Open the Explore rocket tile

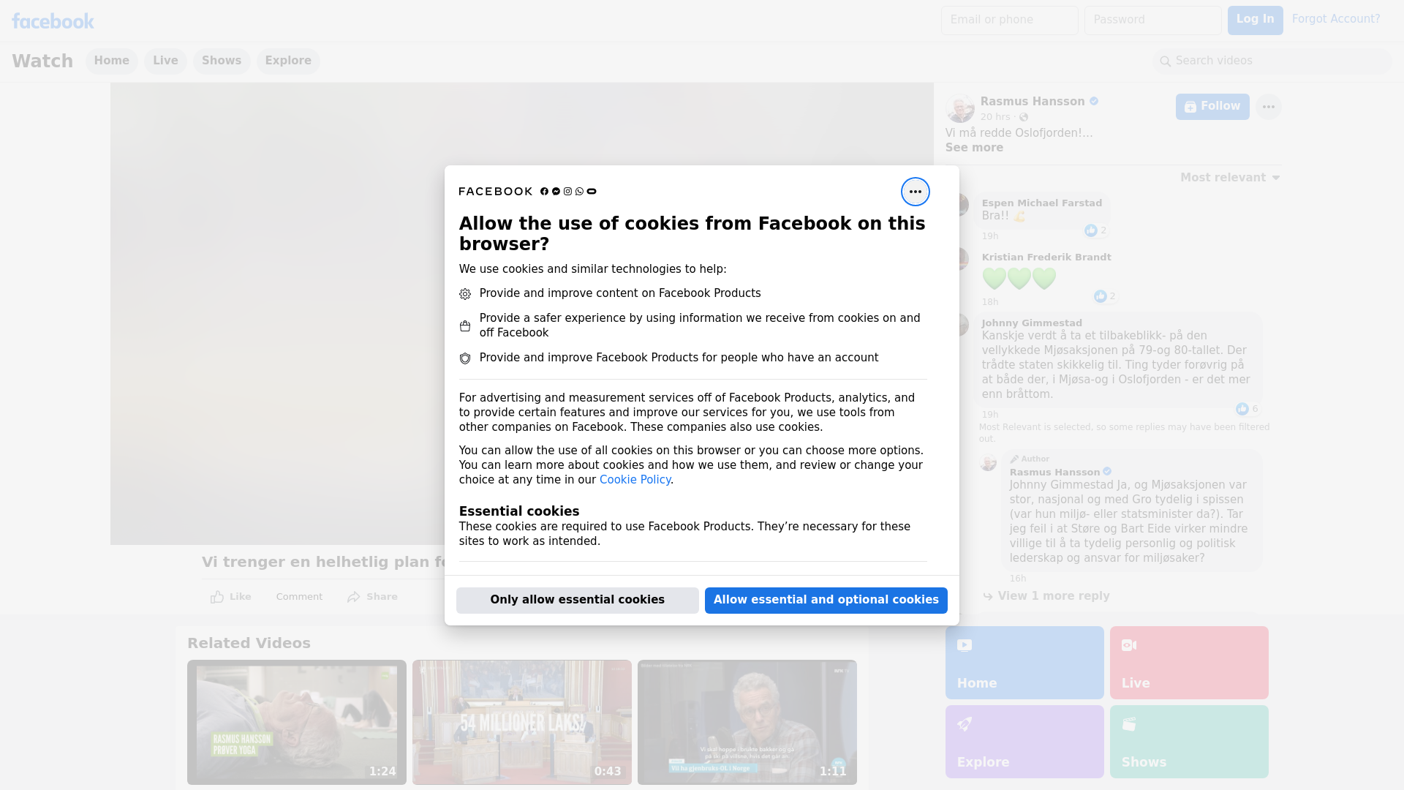click(x=1024, y=741)
